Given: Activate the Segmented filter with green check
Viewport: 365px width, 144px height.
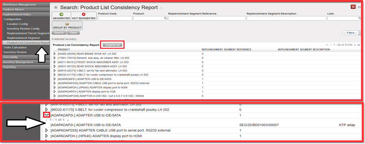Looking at the screenshot, I should (x=61, y=16).
